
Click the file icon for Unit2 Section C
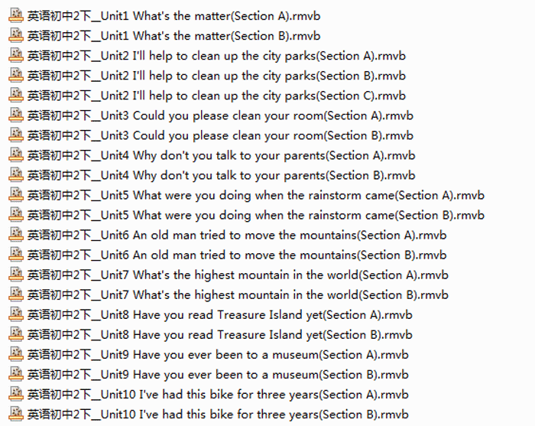[16, 96]
